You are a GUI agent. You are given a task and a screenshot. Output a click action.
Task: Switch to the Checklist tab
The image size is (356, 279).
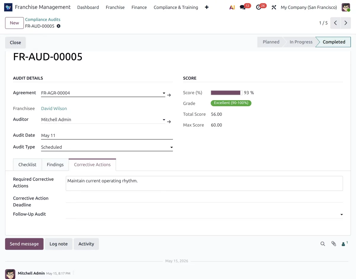(x=27, y=165)
